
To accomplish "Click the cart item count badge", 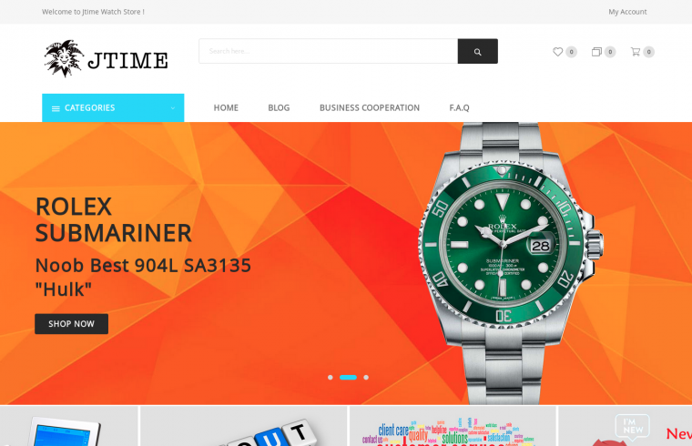I will pyautogui.click(x=648, y=52).
